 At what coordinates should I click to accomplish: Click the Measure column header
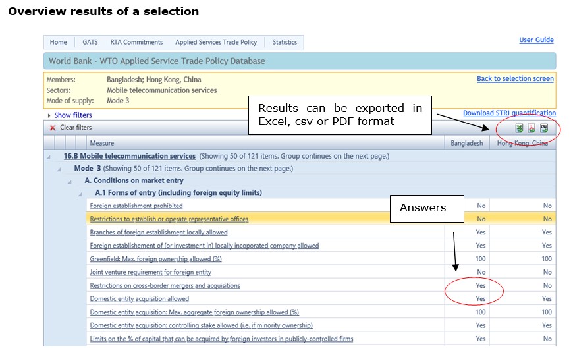265,143
